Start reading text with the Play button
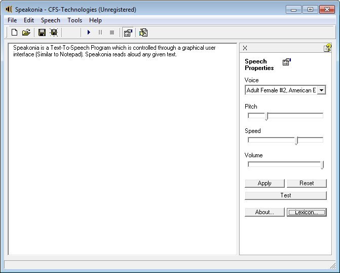The height and width of the screenshot is (273, 340). [x=89, y=32]
